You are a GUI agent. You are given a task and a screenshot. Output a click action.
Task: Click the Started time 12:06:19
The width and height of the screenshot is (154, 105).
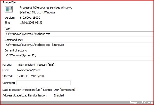(23, 76)
